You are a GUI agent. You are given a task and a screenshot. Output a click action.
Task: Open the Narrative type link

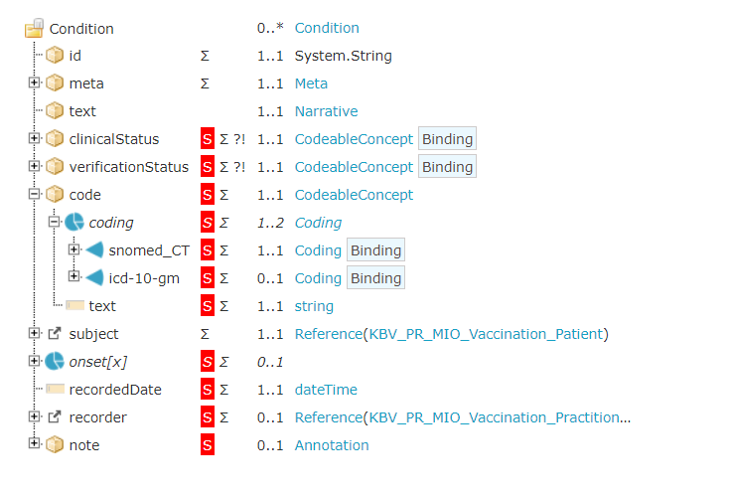tap(326, 111)
